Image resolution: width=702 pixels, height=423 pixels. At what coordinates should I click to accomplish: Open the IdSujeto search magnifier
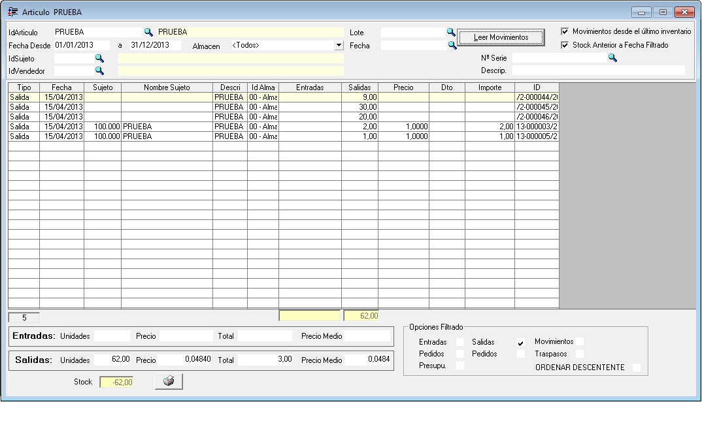[x=99, y=58]
